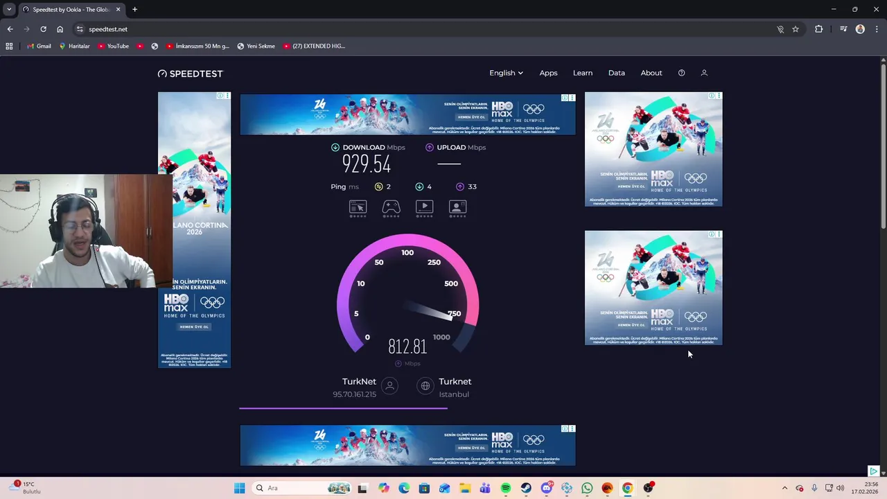
Task: Click the Speedtest logo
Action: pos(190,73)
